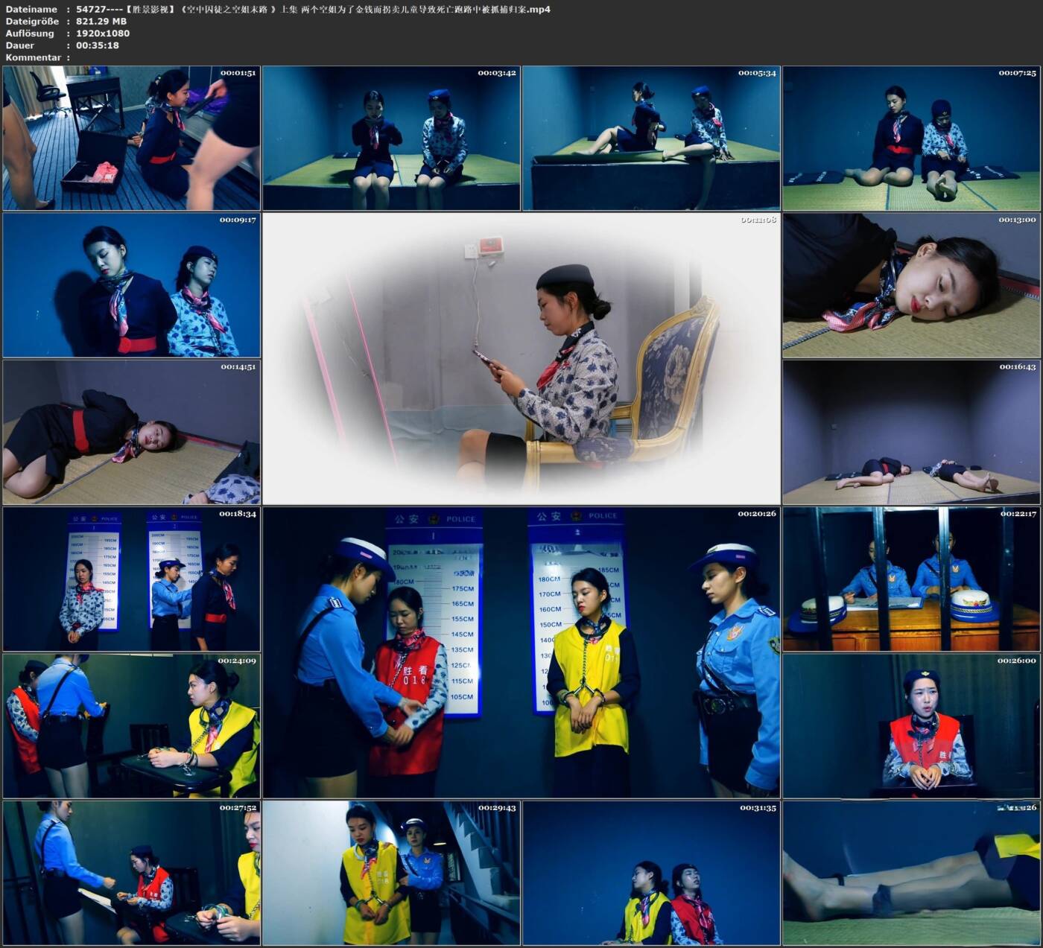Click the Dateiname .mp4 file title
The width and height of the screenshot is (1043, 948).
pos(313,9)
